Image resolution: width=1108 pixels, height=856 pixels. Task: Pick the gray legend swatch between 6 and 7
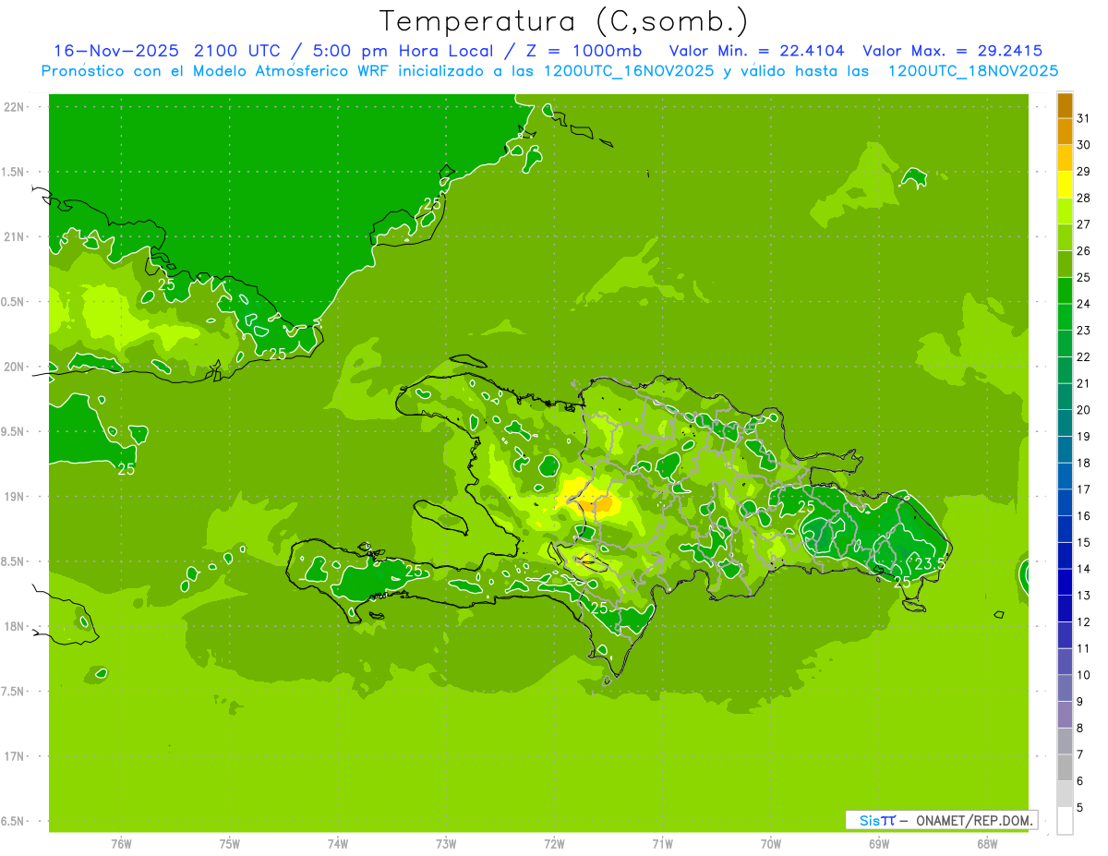point(1065,768)
